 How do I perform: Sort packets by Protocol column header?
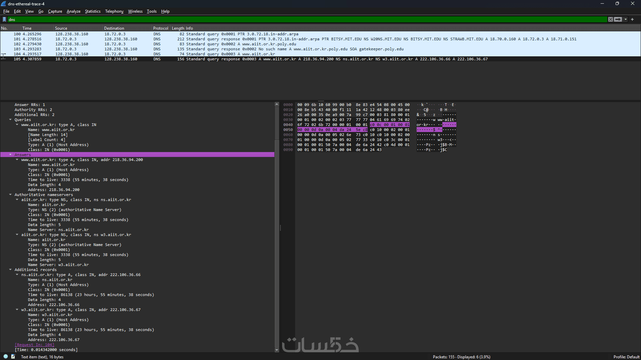point(161,28)
